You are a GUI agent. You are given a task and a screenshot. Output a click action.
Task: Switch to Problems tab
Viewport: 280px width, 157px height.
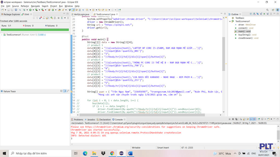pos(77,119)
